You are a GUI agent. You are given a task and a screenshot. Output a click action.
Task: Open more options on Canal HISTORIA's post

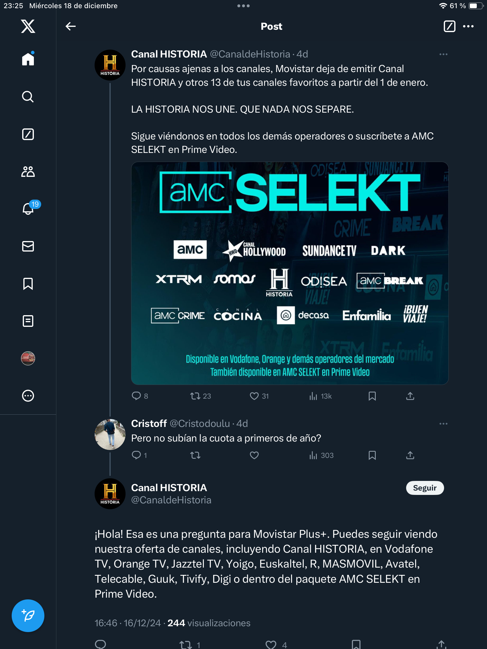click(443, 54)
